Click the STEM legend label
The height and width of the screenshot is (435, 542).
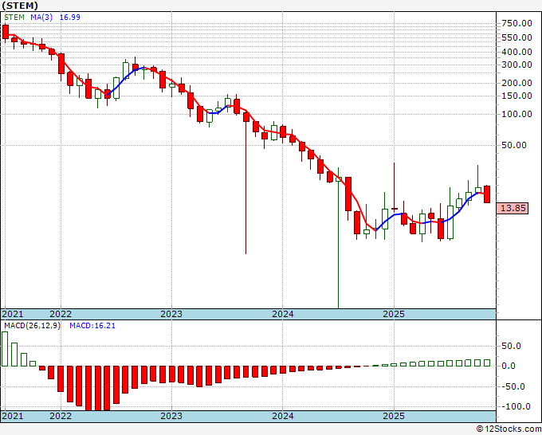14,17
